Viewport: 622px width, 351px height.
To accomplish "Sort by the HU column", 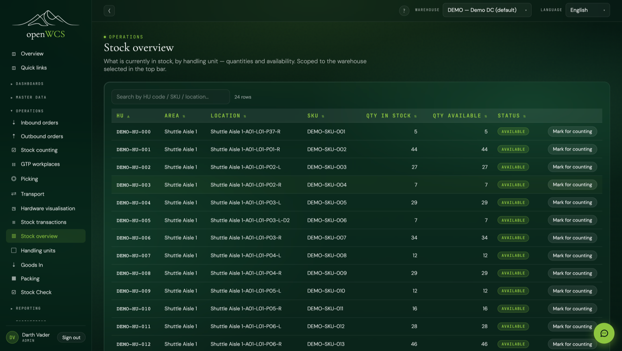I will 123,116.
